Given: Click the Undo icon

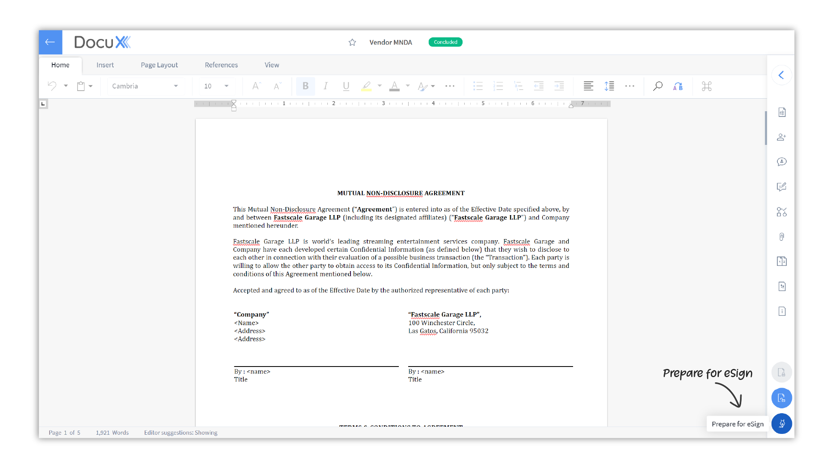Looking at the screenshot, I should click(x=52, y=86).
